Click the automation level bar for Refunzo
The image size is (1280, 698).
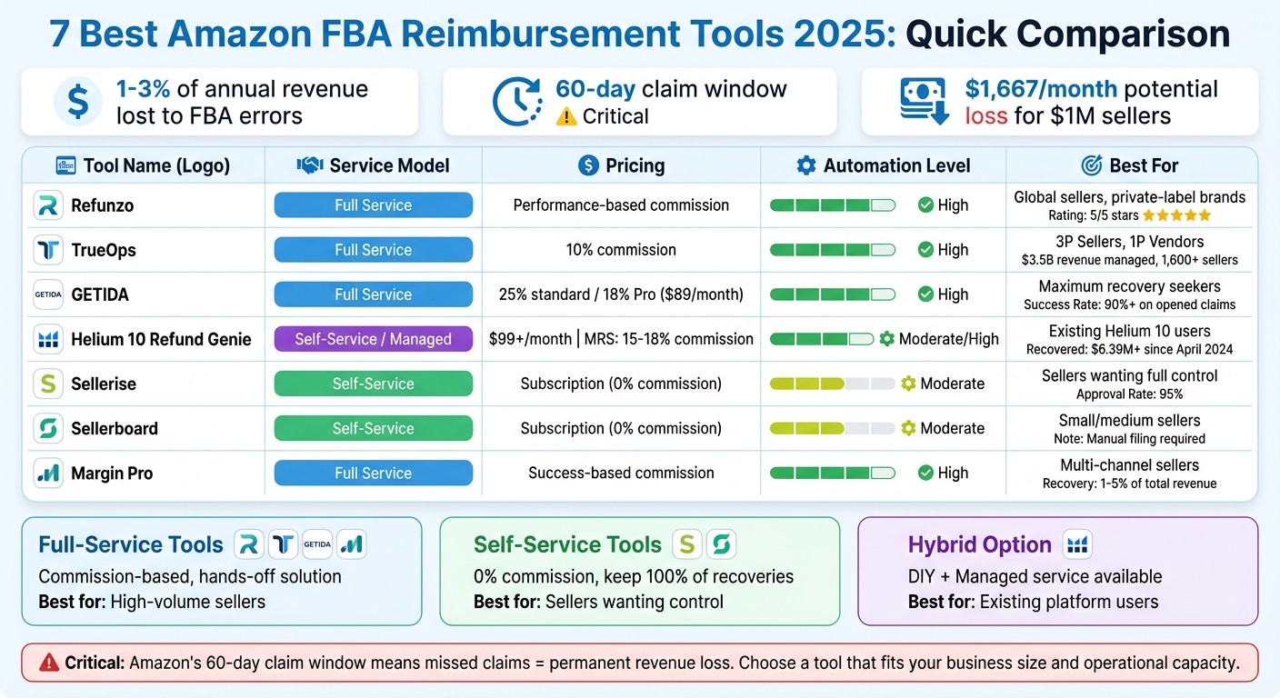click(833, 205)
